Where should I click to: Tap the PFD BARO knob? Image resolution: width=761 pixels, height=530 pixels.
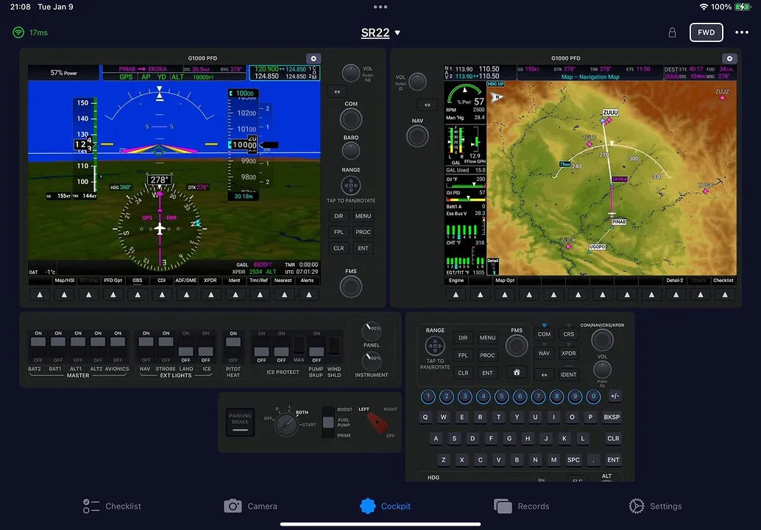point(351,151)
